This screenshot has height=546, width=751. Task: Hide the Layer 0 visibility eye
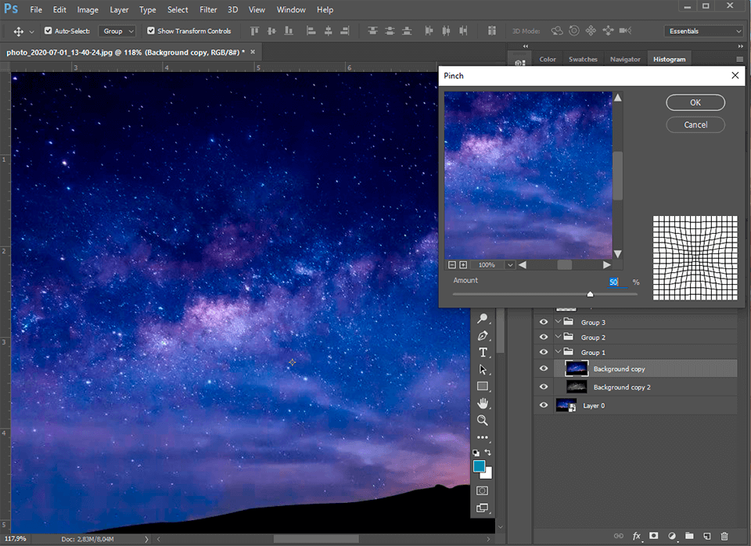coord(543,405)
